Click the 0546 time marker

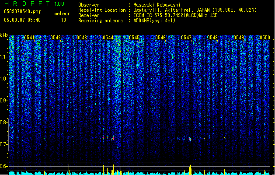[160, 38]
